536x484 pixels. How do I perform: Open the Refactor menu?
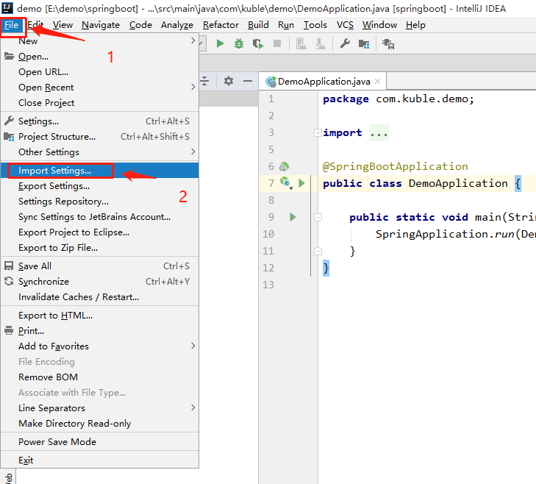coord(221,25)
